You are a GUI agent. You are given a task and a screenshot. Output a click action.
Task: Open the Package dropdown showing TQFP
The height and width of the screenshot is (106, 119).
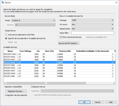pyautogui.click(x=93, y=20)
